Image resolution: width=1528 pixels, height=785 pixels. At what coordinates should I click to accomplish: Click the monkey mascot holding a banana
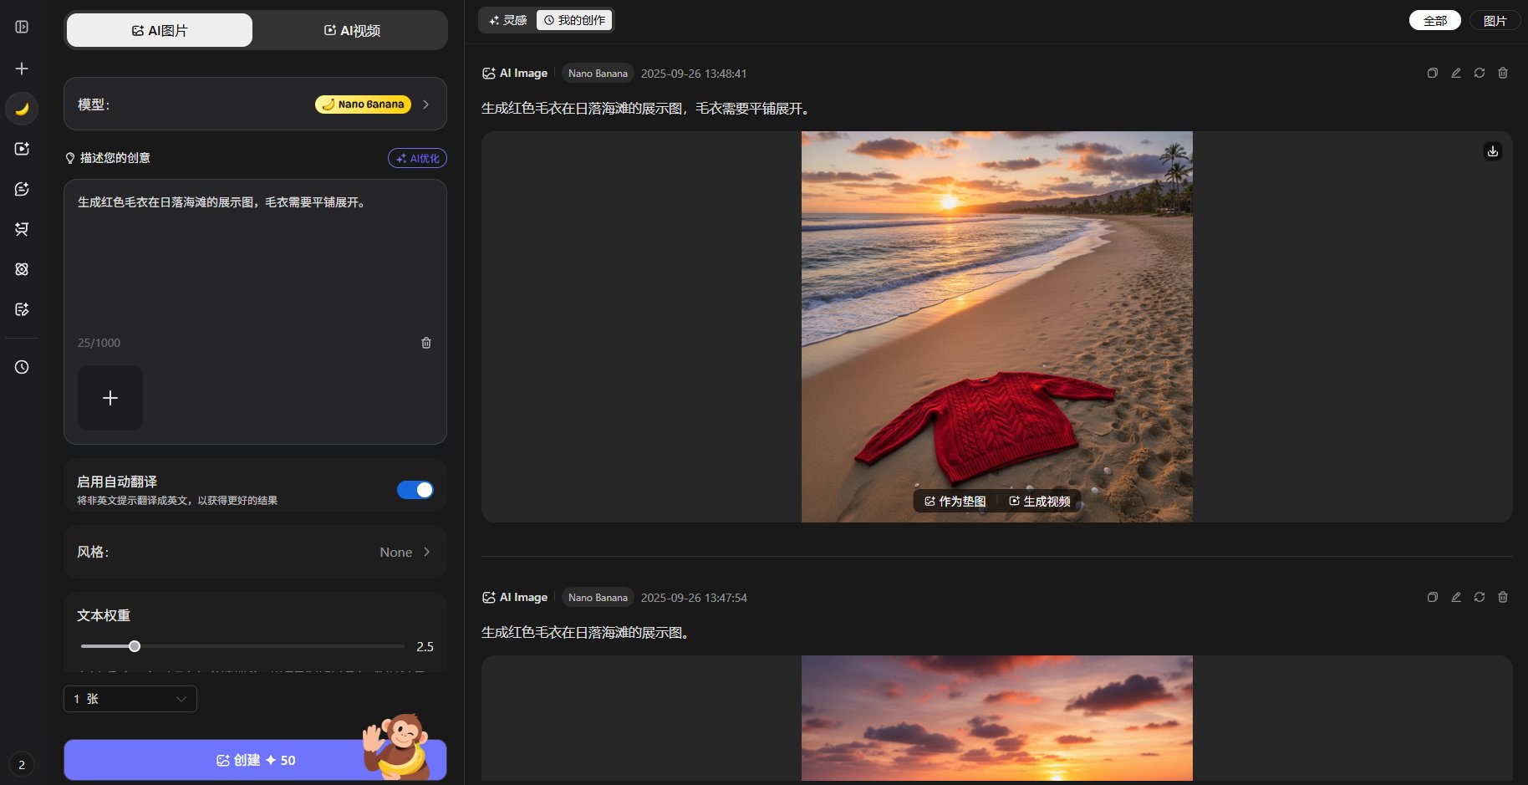pos(398,747)
